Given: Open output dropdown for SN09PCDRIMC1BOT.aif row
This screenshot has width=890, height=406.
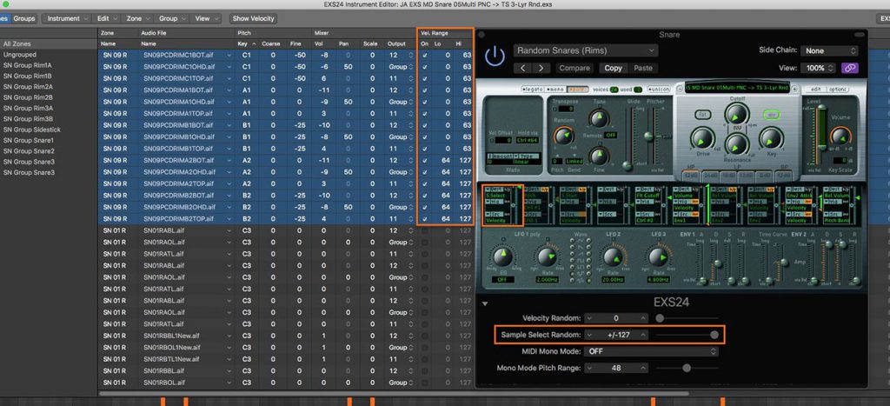Looking at the screenshot, I should [x=410, y=55].
